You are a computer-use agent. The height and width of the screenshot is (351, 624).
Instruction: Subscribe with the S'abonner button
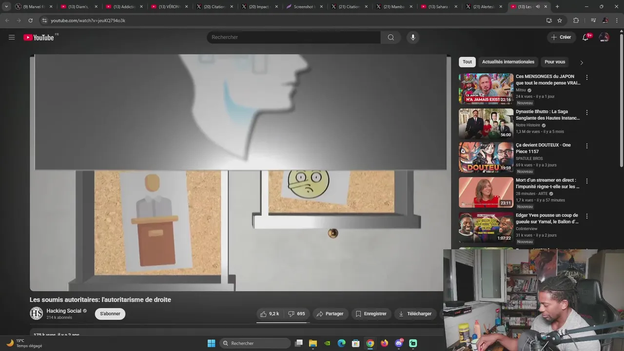point(110,313)
